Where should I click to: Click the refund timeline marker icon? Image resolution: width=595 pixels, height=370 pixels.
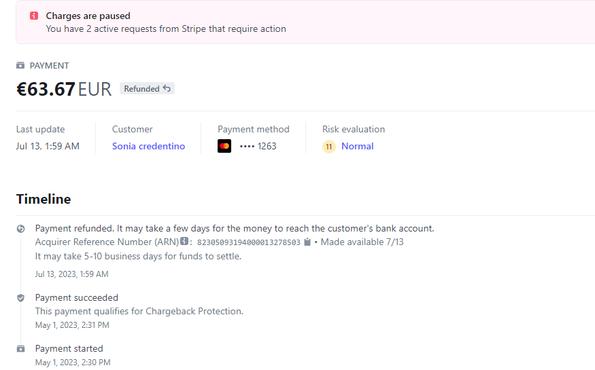[x=20, y=229]
